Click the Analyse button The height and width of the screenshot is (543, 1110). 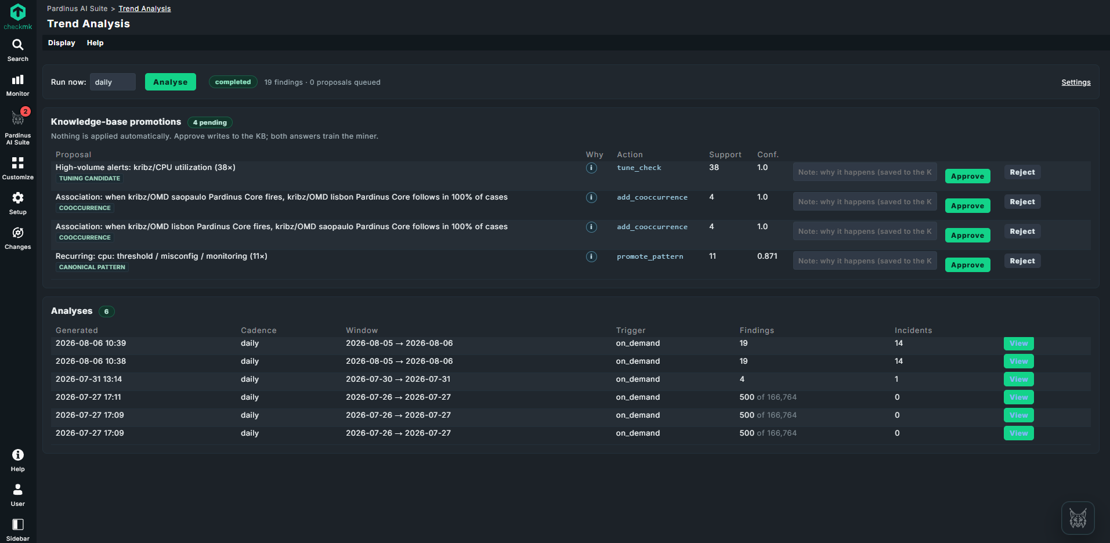171,82
